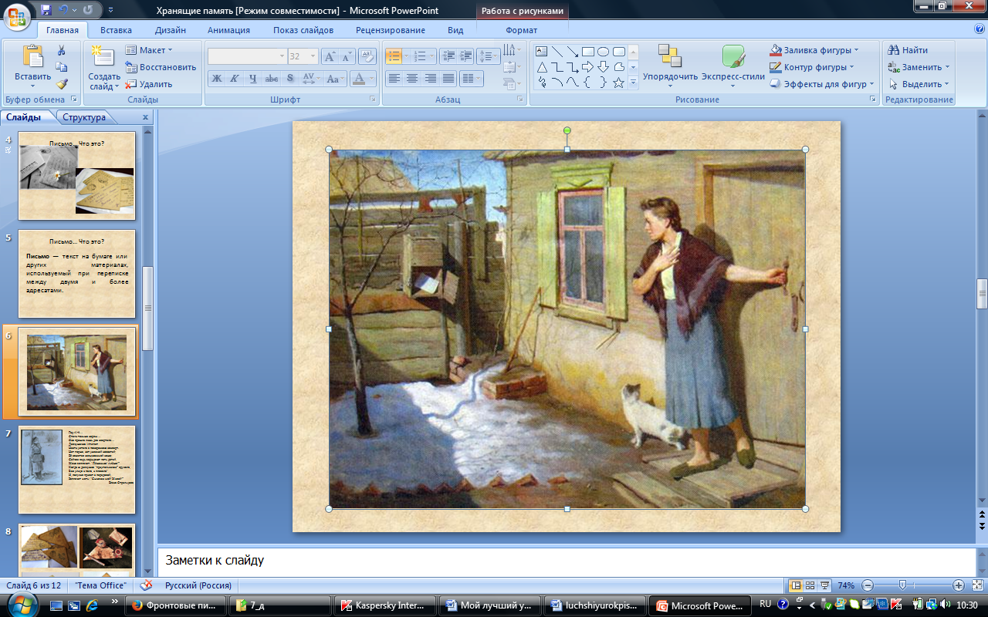Switch to the Дизайн ribbon tab
This screenshot has width=988, height=617.
click(x=170, y=30)
